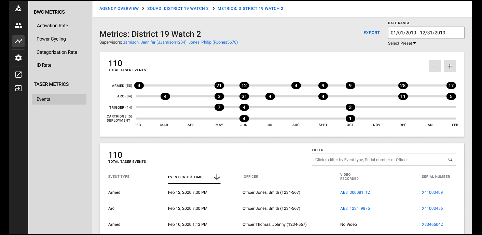Open video AB3_000081_12 link
This screenshot has height=235, width=482.
(355, 192)
